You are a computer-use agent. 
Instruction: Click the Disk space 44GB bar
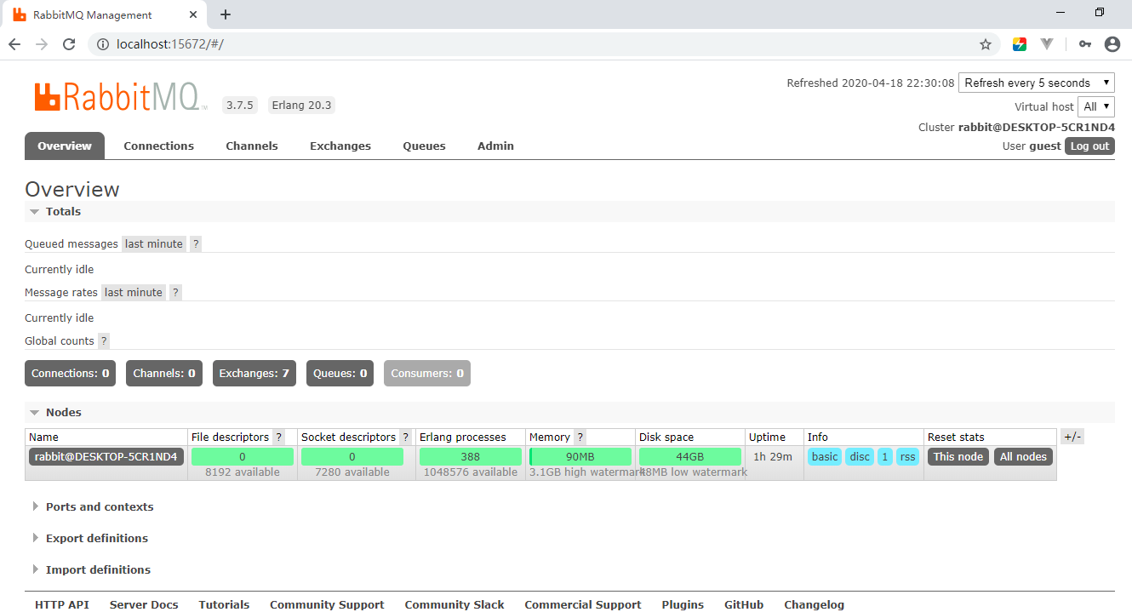(690, 457)
